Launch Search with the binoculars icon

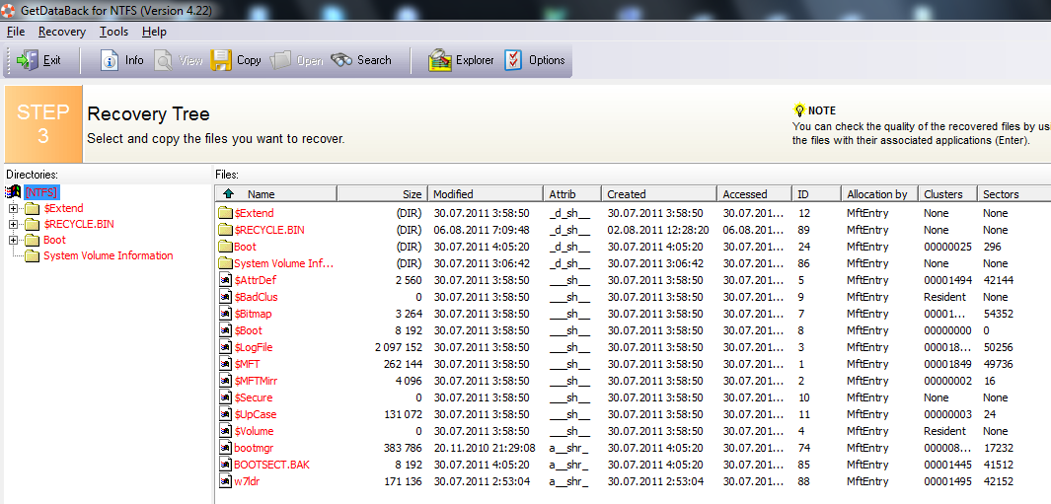tap(341, 60)
